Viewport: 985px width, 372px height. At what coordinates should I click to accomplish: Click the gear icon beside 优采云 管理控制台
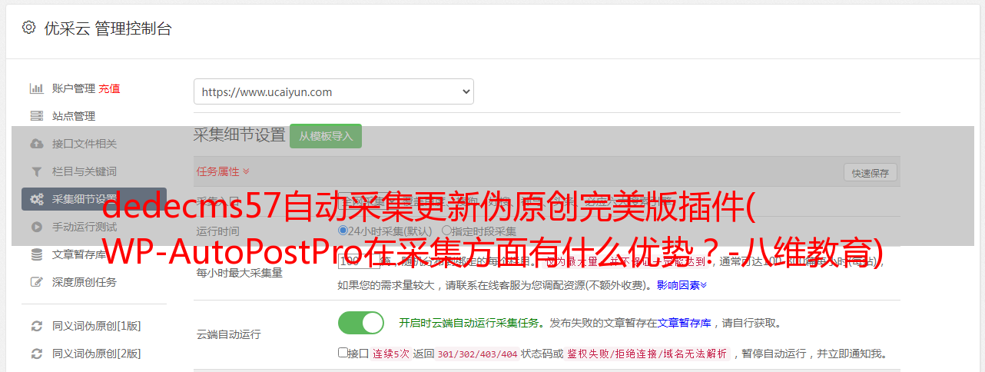[x=28, y=28]
